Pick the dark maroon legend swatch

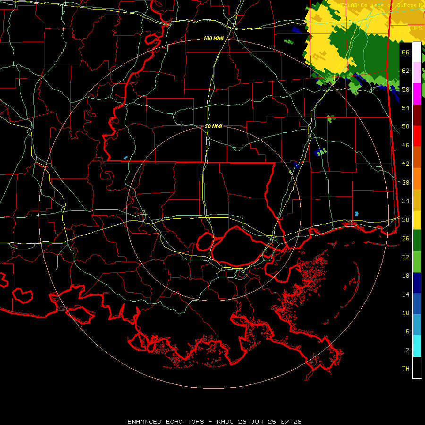[417, 115]
